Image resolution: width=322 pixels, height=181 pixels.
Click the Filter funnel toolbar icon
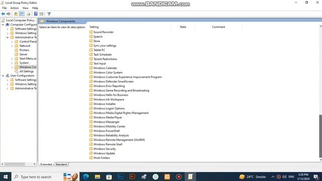(x=49, y=14)
